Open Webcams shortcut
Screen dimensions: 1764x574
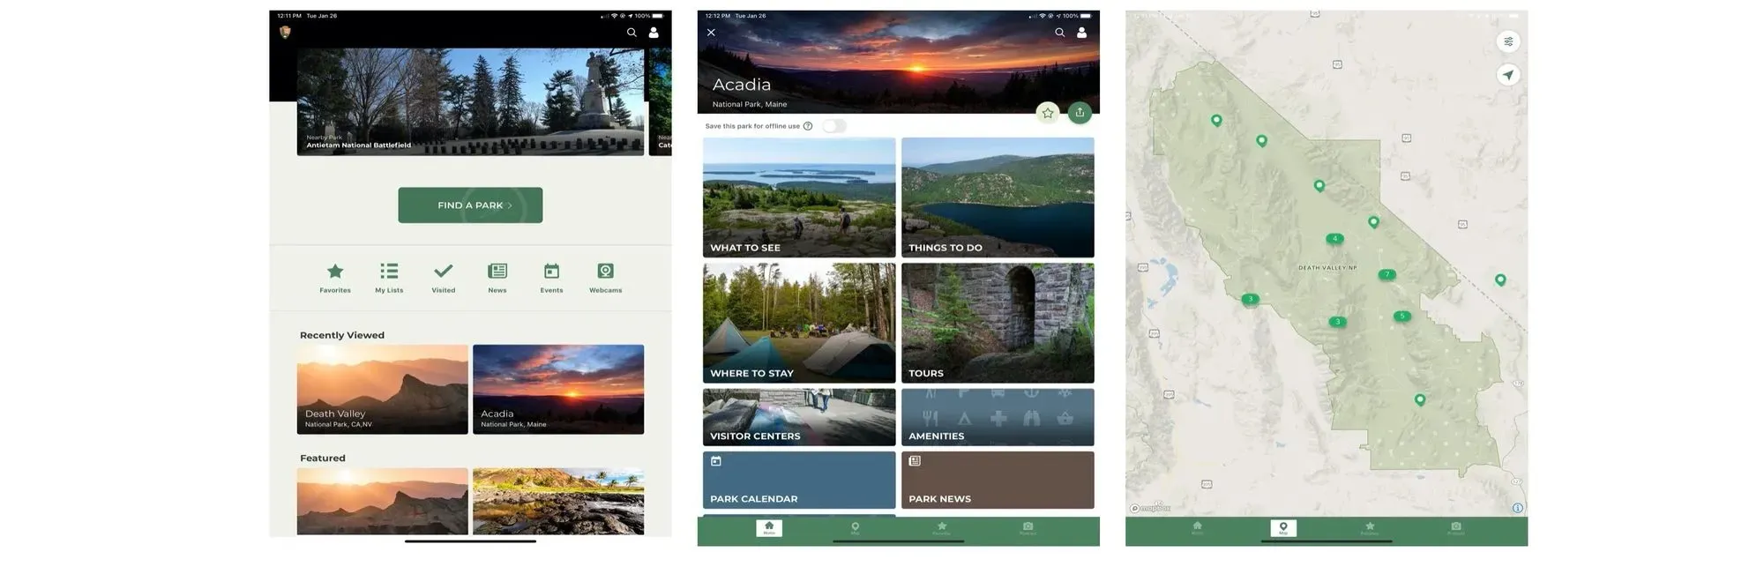(606, 278)
